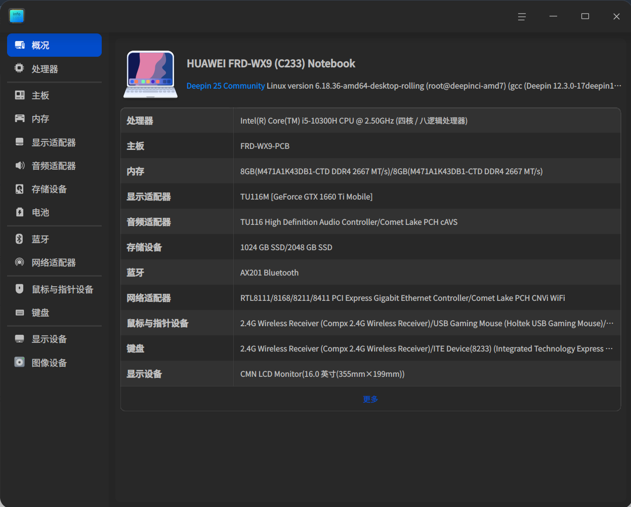The width and height of the screenshot is (631, 507).
Task: Click the HUAWEI FRD-WX9 (C233) Notebook title
Action: tap(271, 63)
